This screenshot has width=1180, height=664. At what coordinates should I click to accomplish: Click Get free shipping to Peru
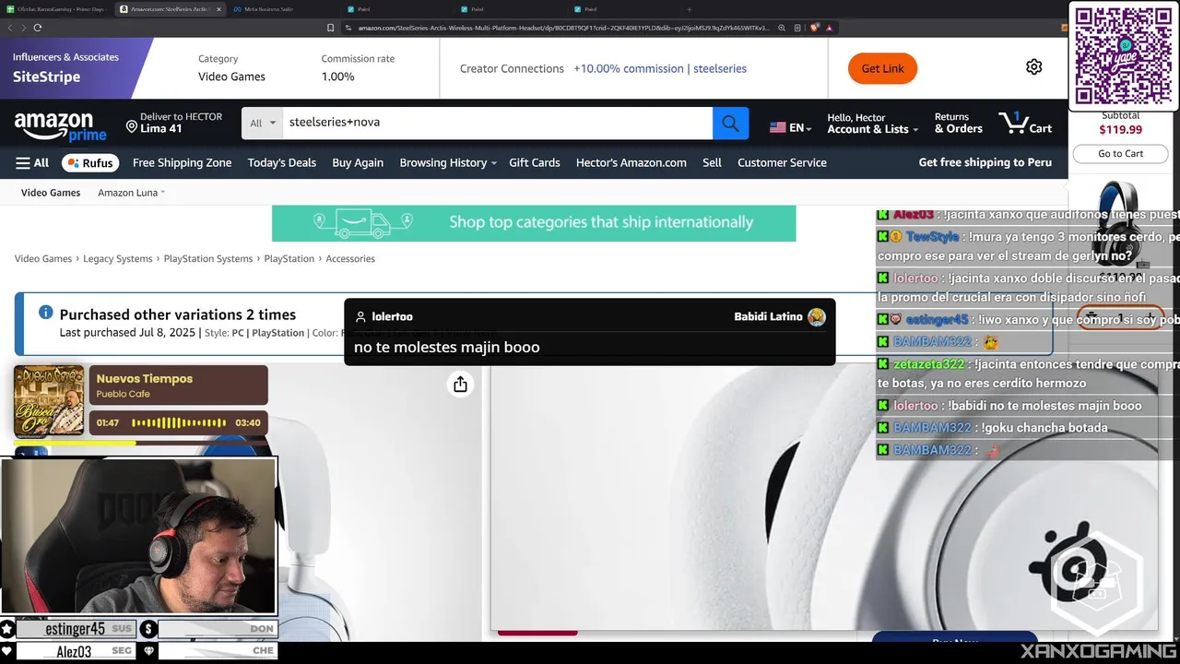pos(985,162)
